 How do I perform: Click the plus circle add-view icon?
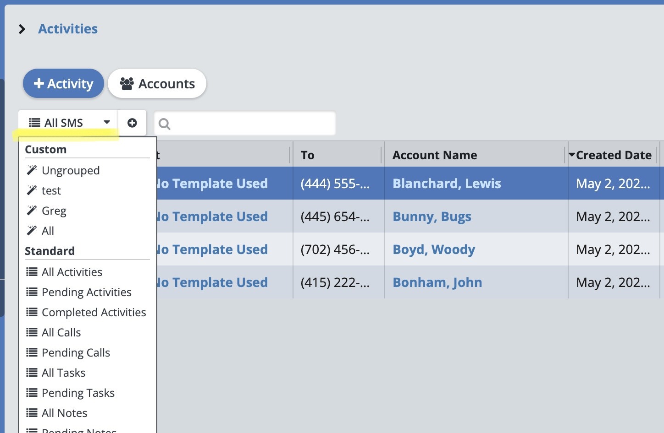point(132,123)
